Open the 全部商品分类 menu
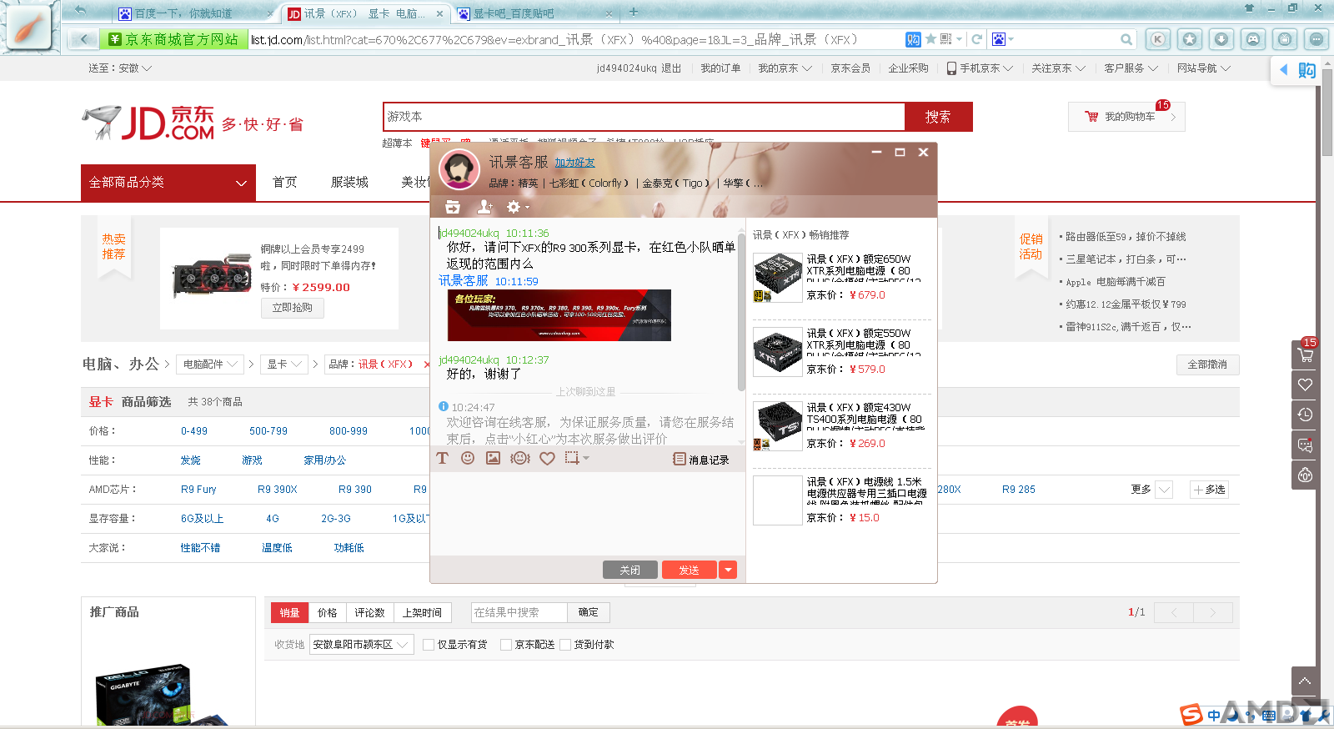This screenshot has width=1334, height=729. point(168,183)
